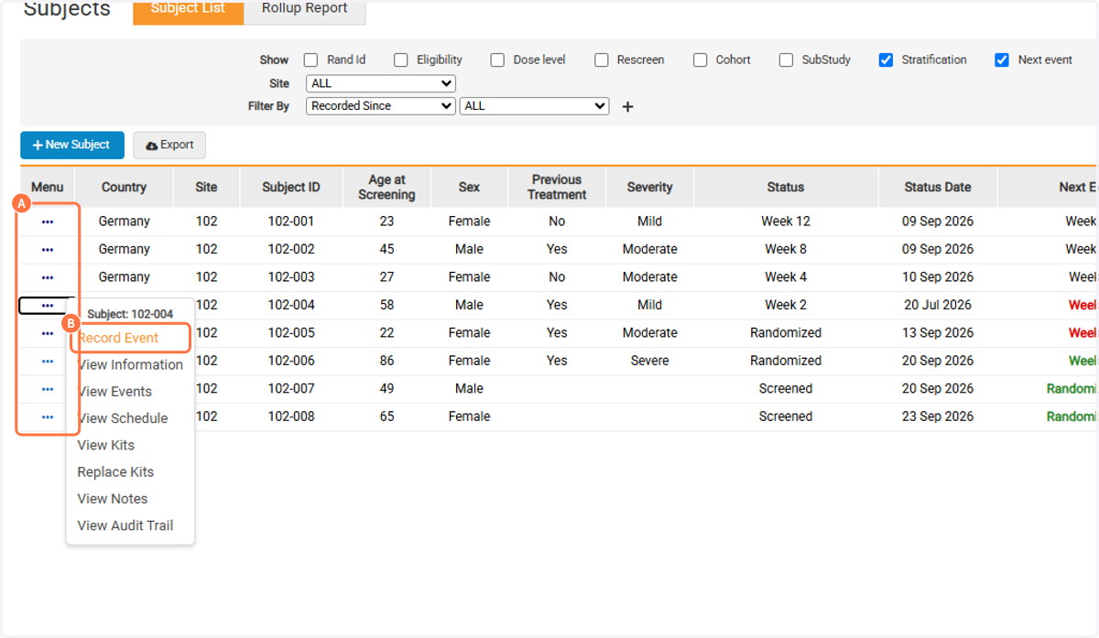Click the 13 Sep 2026 status date
The width and height of the screenshot is (1099, 638).
(x=938, y=333)
